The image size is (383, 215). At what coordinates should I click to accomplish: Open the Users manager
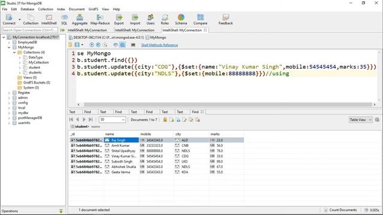150,19
